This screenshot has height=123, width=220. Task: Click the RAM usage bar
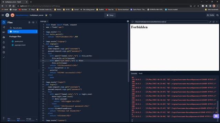coord(21,121)
